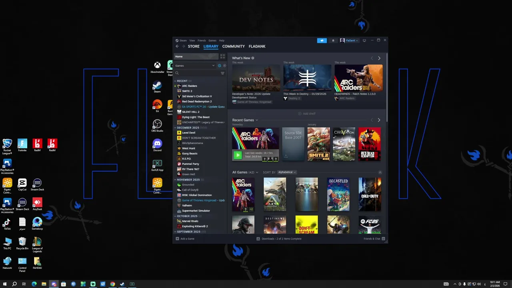
Task: Open Recycle Bin on the desktop
Action: click(22, 244)
